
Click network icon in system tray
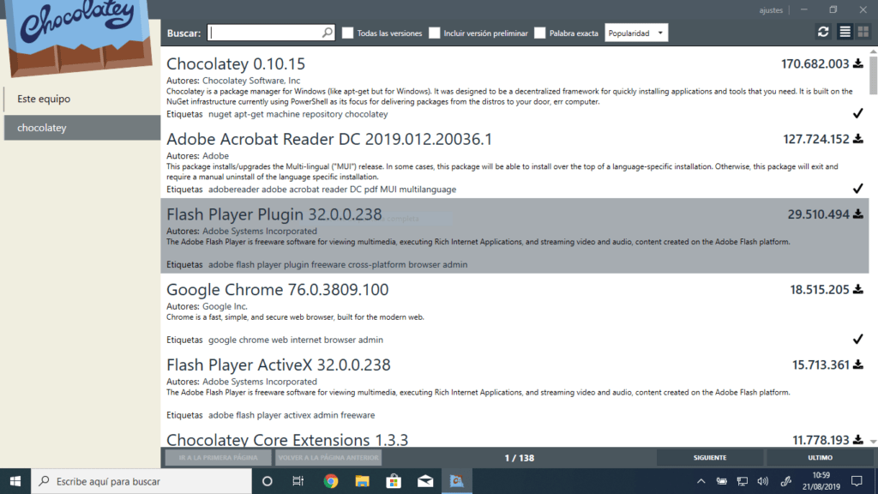[743, 481]
